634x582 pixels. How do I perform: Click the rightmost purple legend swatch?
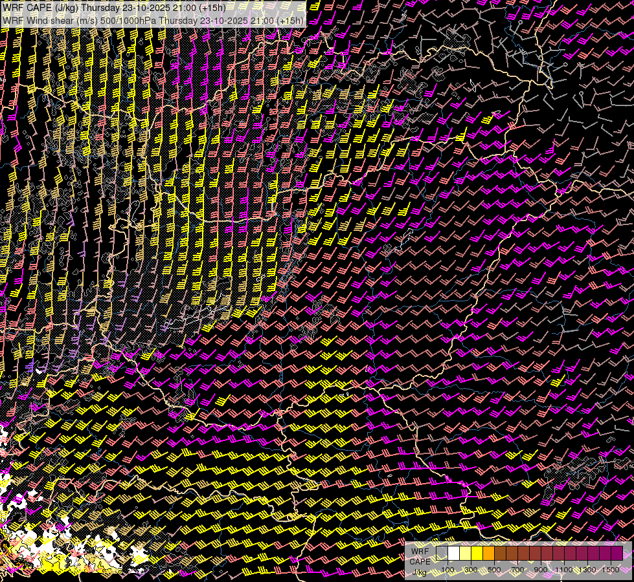617,553
